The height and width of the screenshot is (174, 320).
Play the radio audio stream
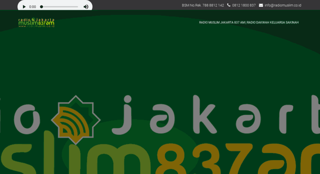click(x=24, y=7)
